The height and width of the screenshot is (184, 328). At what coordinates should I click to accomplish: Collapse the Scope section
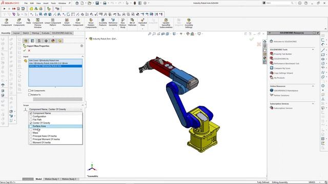point(83,105)
